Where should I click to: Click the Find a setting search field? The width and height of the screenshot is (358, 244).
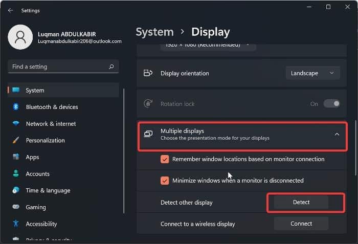click(x=63, y=66)
